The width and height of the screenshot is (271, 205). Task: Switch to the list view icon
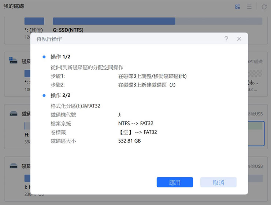click(249, 7)
